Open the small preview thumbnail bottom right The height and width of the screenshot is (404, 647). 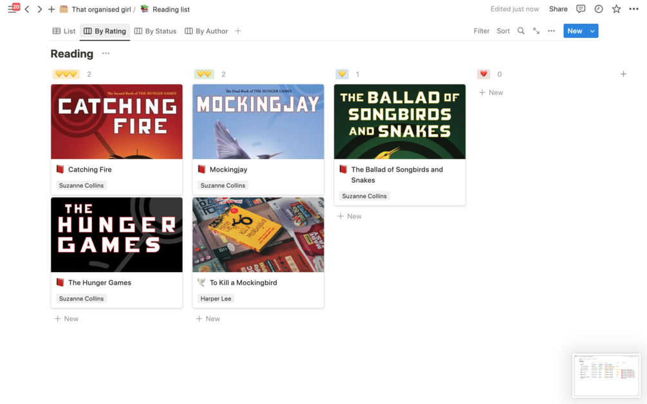[606, 375]
